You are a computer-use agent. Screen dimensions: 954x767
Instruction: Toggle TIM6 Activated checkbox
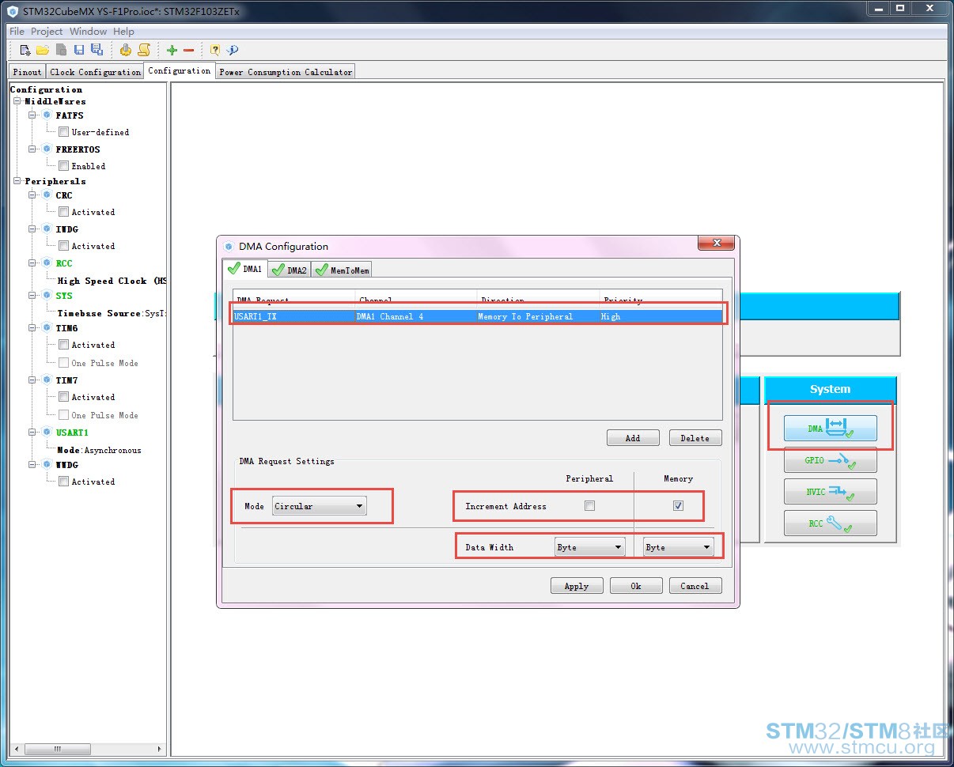coord(63,345)
